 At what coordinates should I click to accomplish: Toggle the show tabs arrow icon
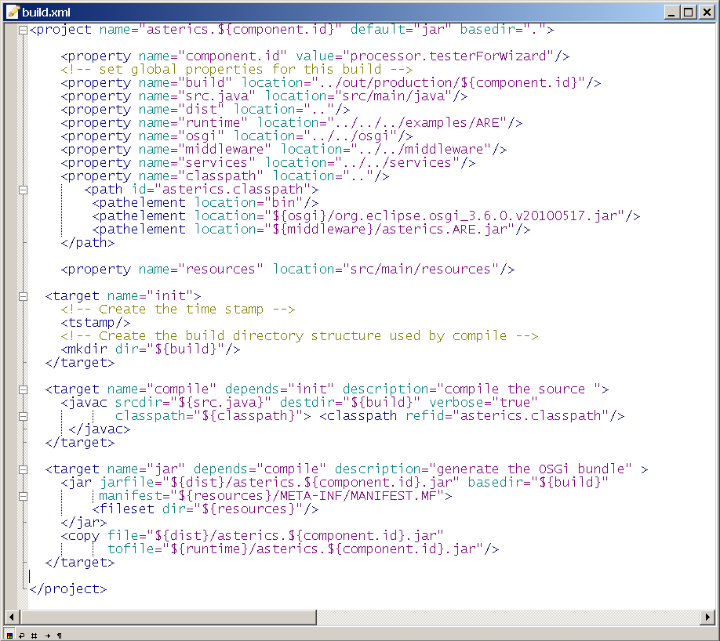point(47,636)
